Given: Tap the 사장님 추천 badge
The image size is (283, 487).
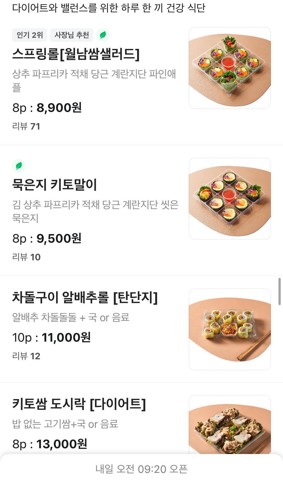Looking at the screenshot, I should coord(72,35).
